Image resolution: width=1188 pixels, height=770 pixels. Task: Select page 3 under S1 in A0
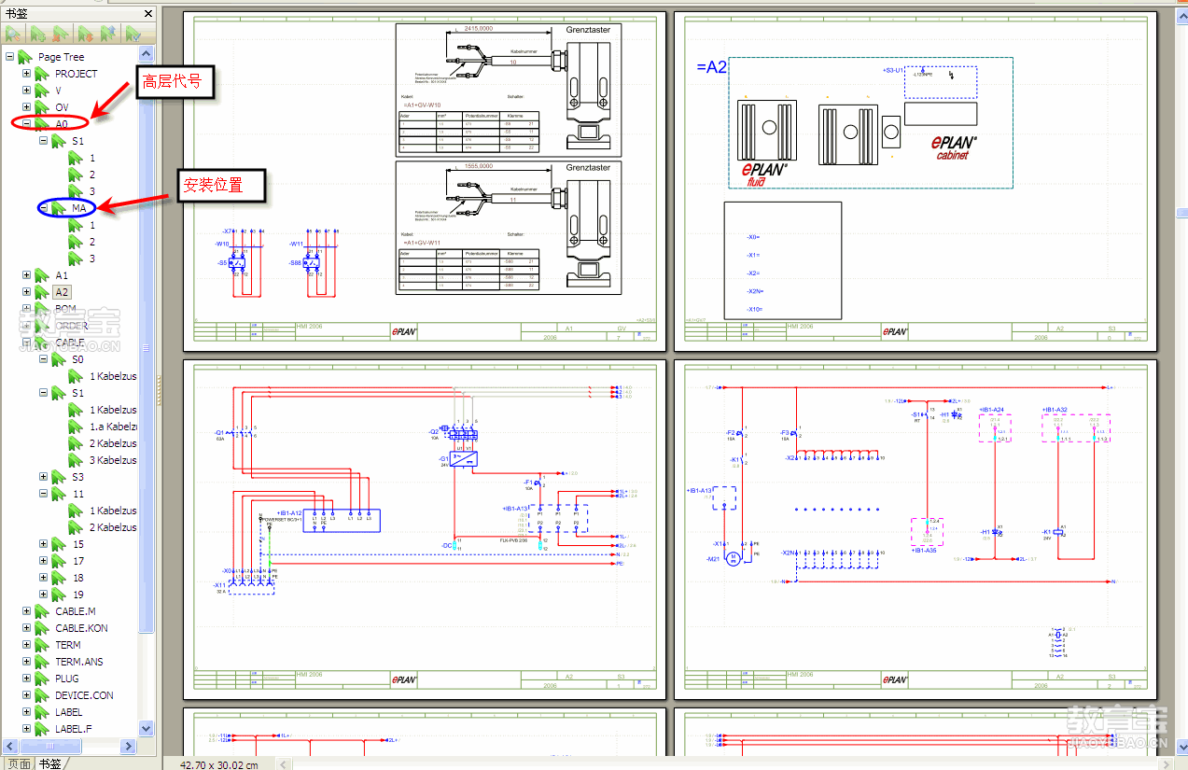tap(92, 191)
